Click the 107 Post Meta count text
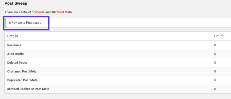The image size is (231, 99). pyautogui.click(x=62, y=12)
